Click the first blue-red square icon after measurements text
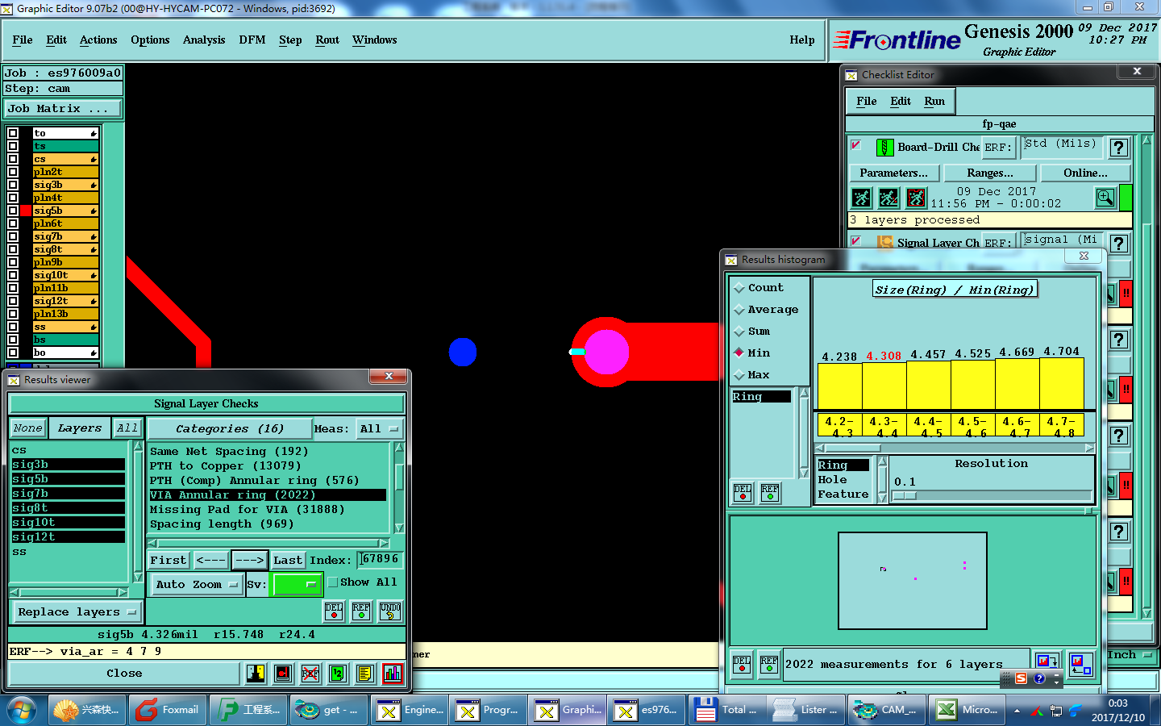The image size is (1161, 726). point(1047,663)
